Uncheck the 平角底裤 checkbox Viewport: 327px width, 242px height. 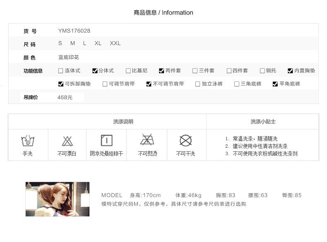tap(275, 84)
